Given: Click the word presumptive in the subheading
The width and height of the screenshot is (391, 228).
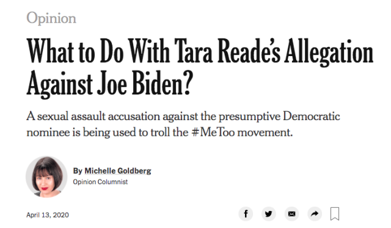Looking at the screenshot, I should click(249, 116).
